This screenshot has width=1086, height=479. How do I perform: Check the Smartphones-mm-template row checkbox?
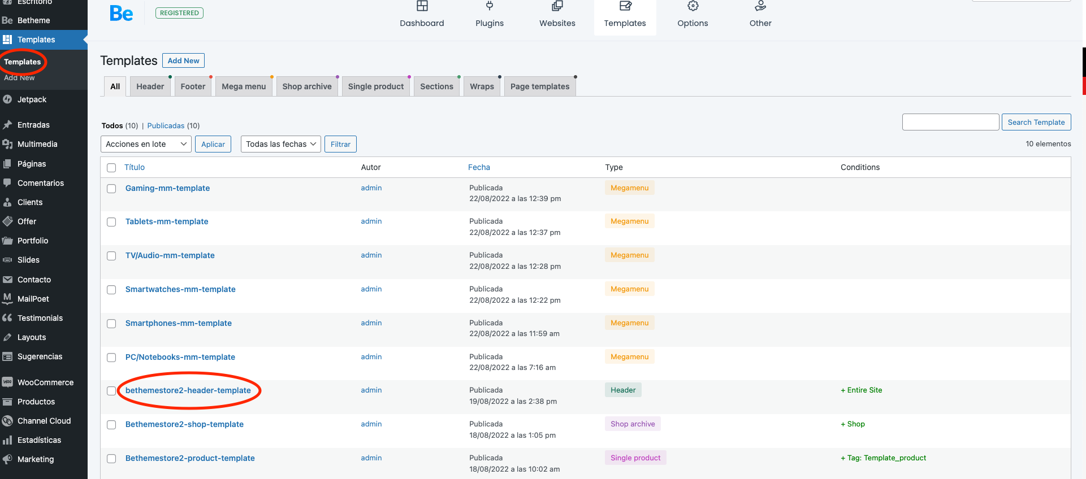tap(111, 324)
